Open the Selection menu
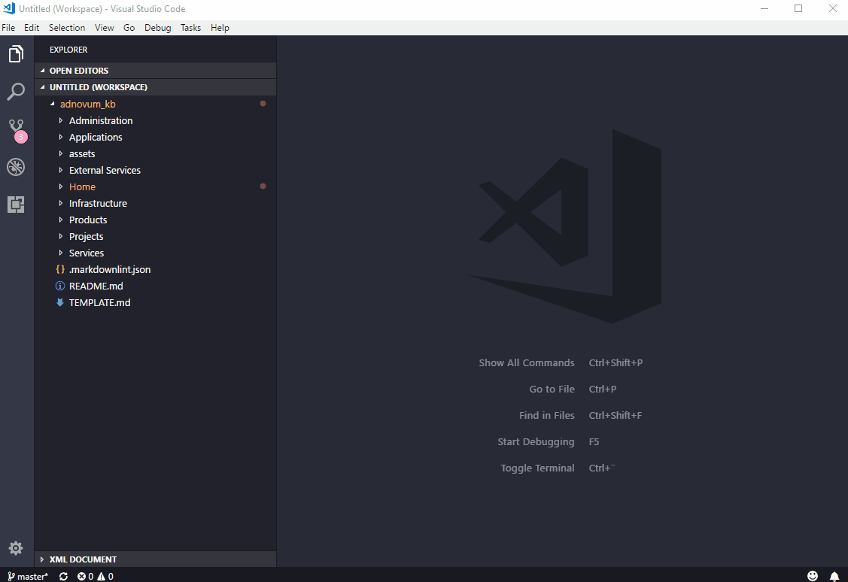The height and width of the screenshot is (582, 848). click(66, 28)
